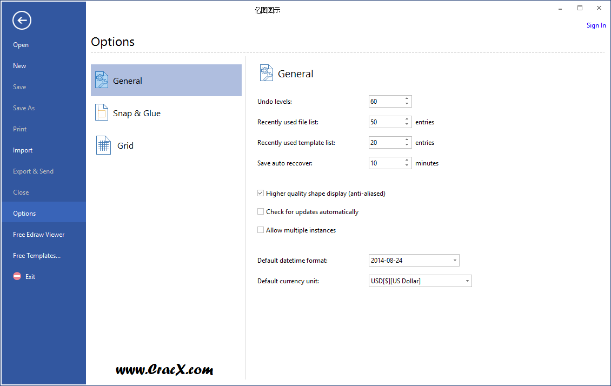Disable Higher quality shape display checkbox

pos(261,193)
